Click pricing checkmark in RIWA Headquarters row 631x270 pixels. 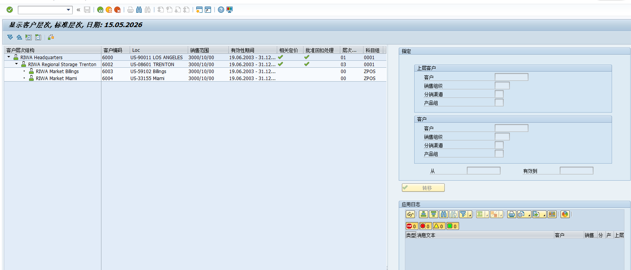(x=281, y=57)
